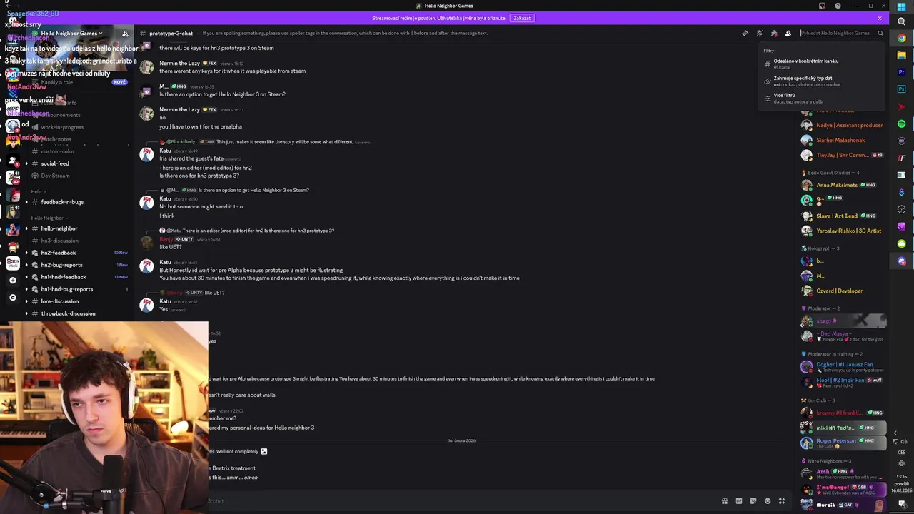
Task: Collapse the Help channel category
Action: [38, 191]
